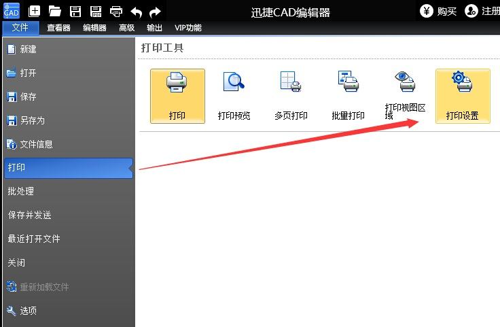Click the 购买 purchase button
Viewport: 500px width, 327px height.
coord(438,11)
